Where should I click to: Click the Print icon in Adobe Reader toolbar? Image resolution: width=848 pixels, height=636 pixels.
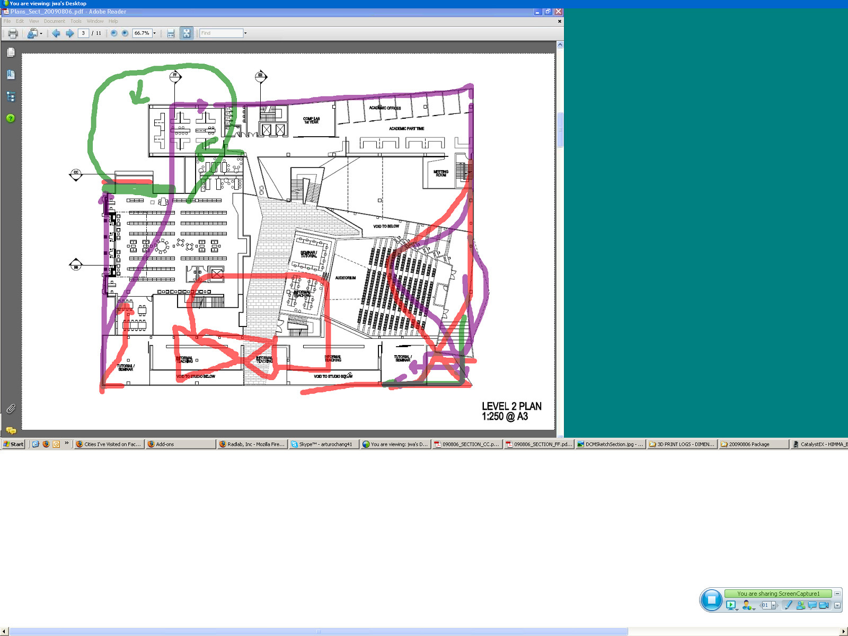pos(13,33)
